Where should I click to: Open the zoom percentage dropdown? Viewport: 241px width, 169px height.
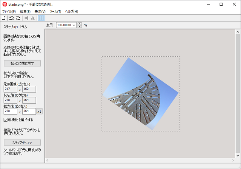74,25
